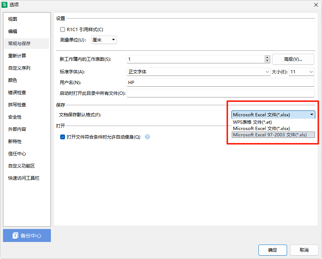
Task: Click the sheets-per-workbook number field
Action: 196,59
